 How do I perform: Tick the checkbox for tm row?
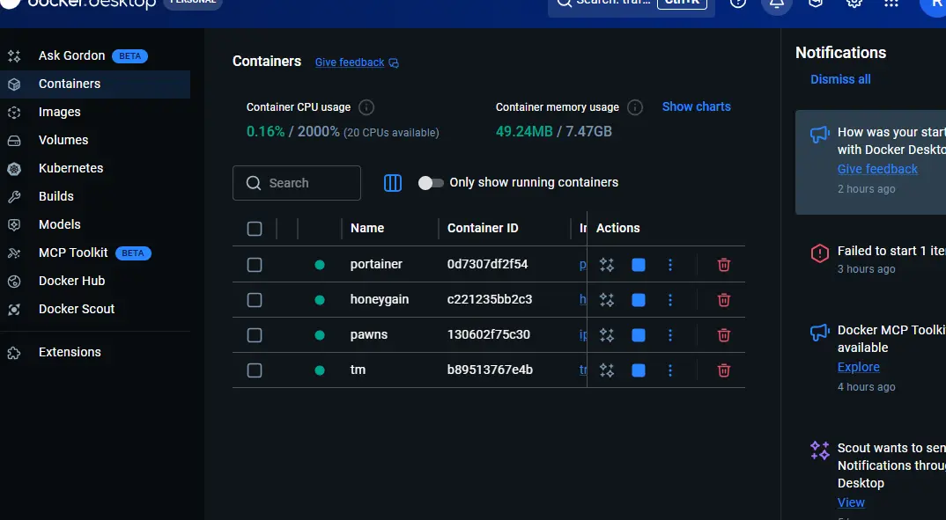255,370
